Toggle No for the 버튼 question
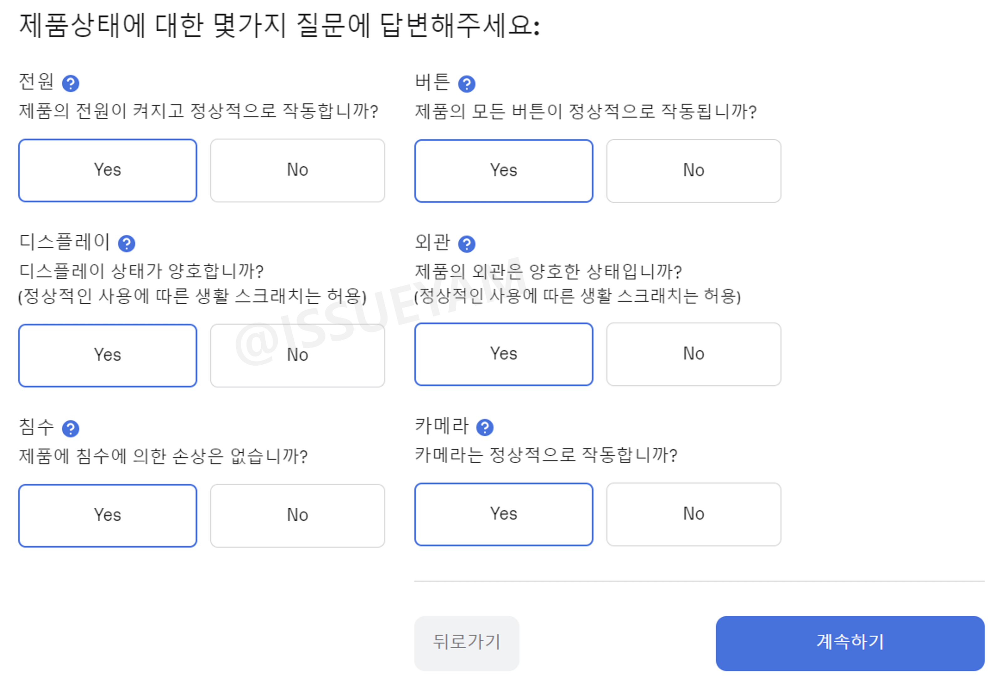Image resolution: width=996 pixels, height=678 pixels. [x=693, y=170]
